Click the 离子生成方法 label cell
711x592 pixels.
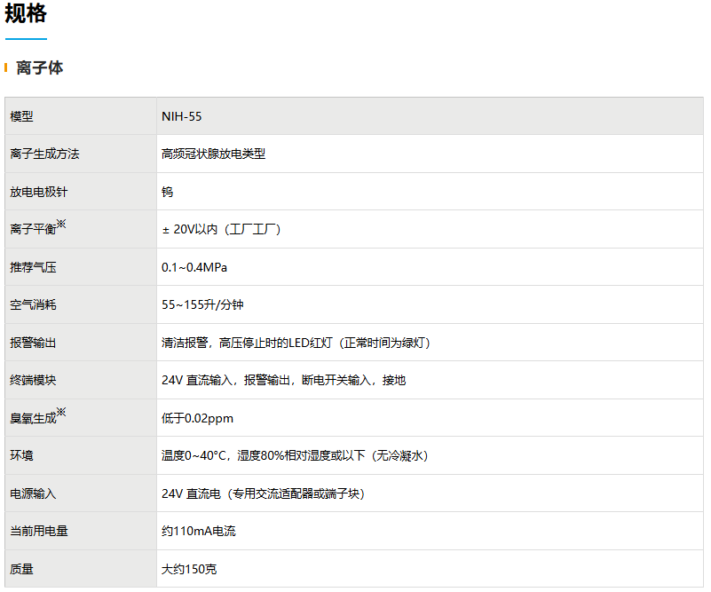(x=44, y=154)
